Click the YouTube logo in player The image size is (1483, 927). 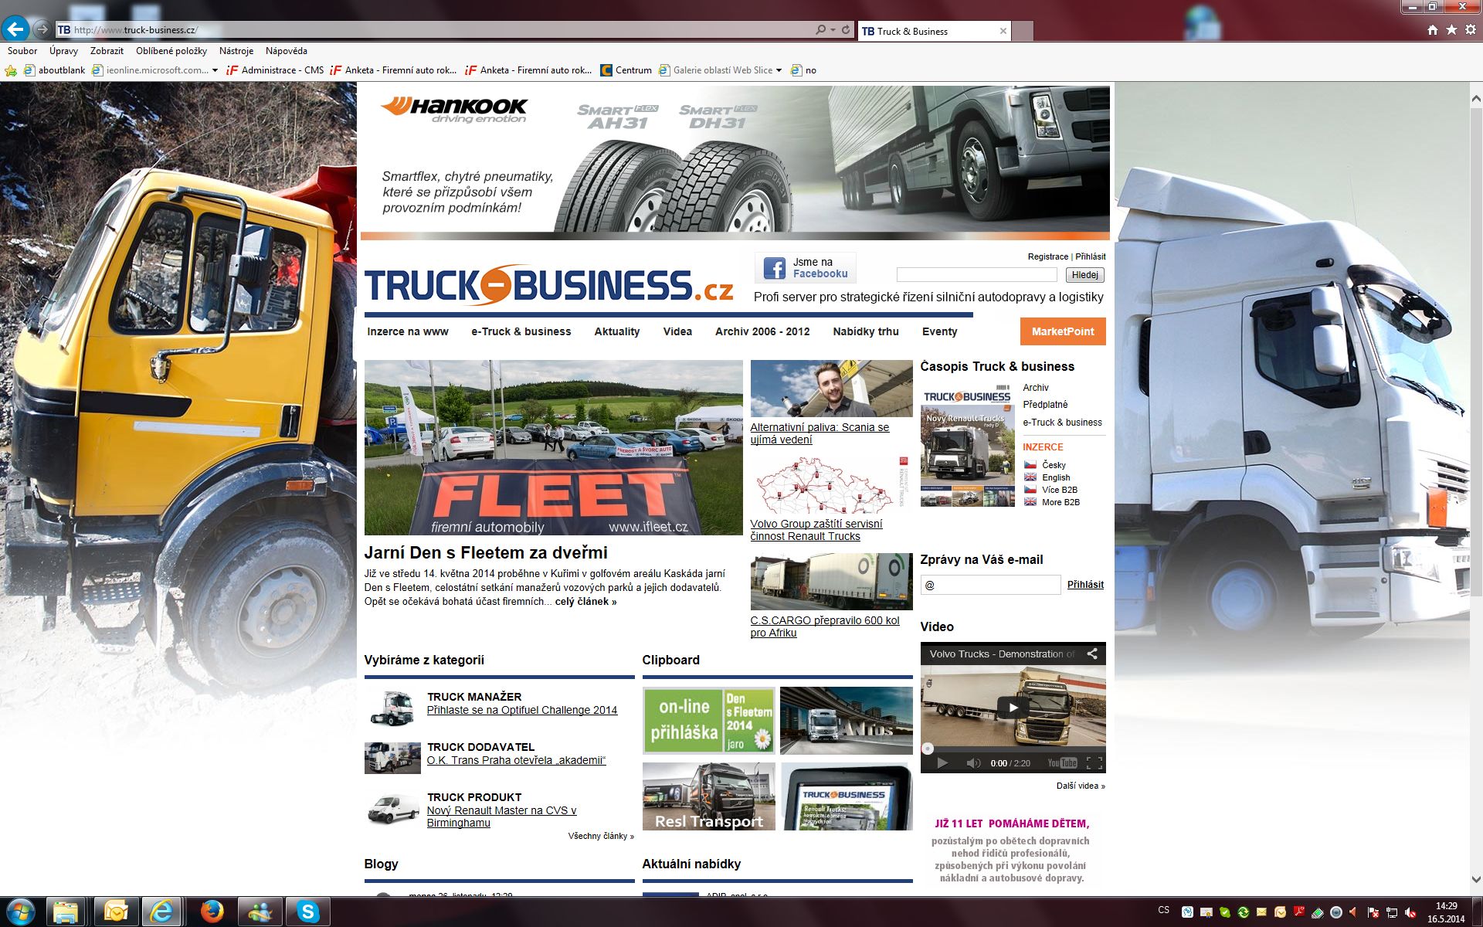point(1062,763)
